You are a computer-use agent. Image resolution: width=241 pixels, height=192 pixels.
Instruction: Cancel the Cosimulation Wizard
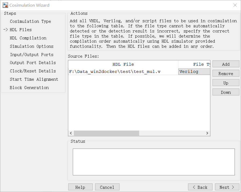107,187
